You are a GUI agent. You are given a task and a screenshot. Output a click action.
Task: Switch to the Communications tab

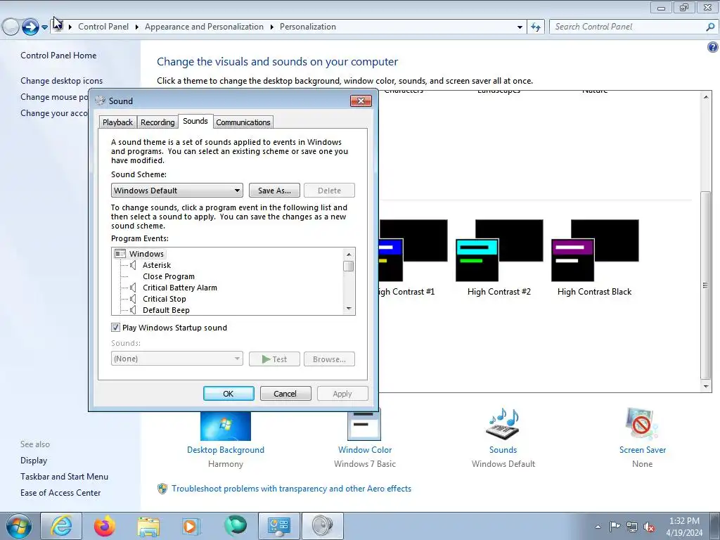point(243,122)
